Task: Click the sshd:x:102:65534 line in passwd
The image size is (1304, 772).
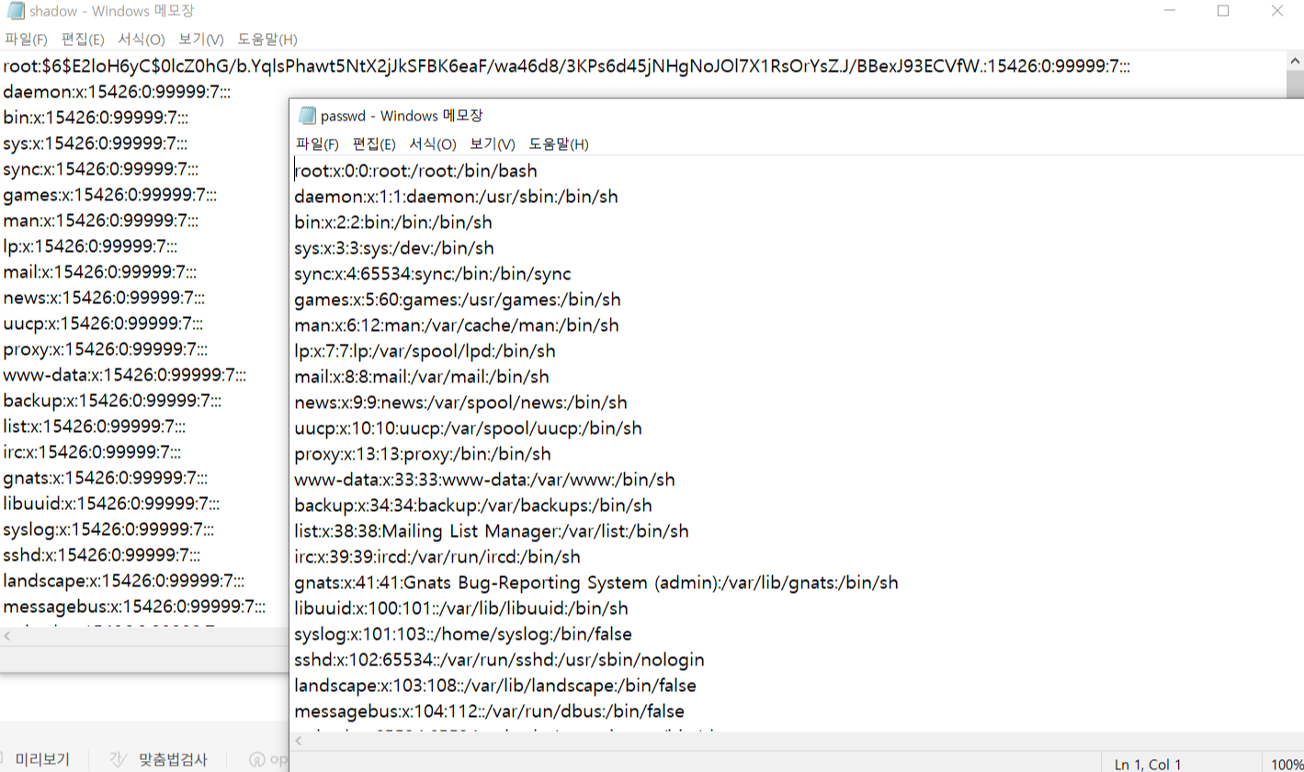Action: tap(499, 660)
